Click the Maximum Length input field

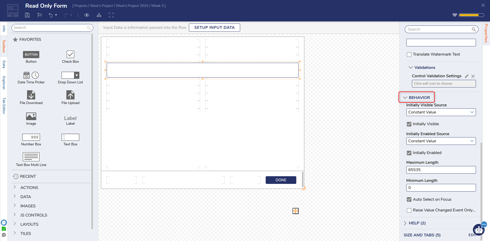point(441,170)
